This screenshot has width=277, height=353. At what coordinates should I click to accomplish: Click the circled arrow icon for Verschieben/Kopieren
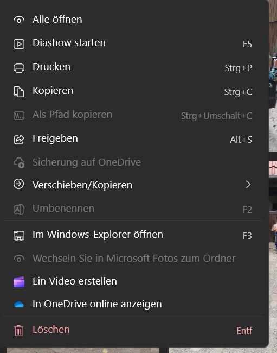(x=18, y=184)
